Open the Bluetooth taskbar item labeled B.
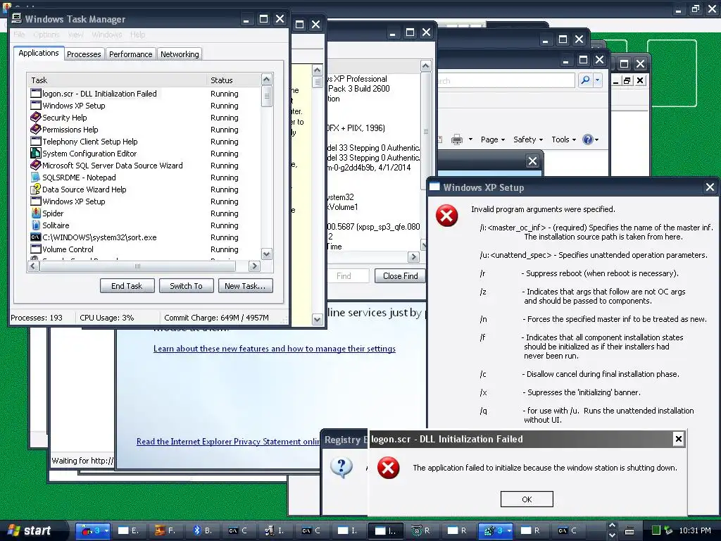This screenshot has height=541, width=721. pyautogui.click(x=203, y=530)
